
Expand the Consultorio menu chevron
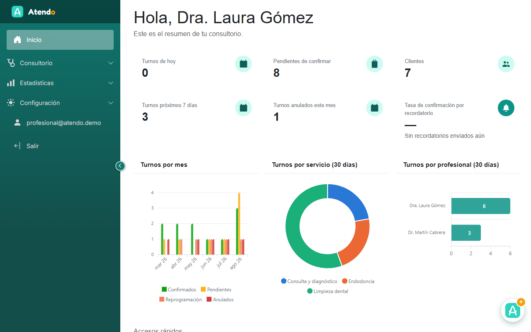(x=111, y=63)
